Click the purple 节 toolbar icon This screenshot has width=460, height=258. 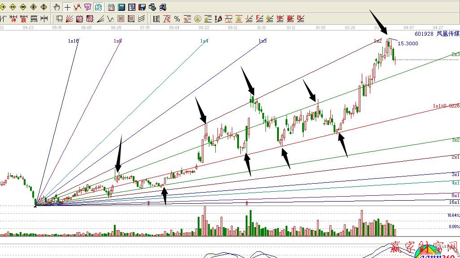[87, 7]
